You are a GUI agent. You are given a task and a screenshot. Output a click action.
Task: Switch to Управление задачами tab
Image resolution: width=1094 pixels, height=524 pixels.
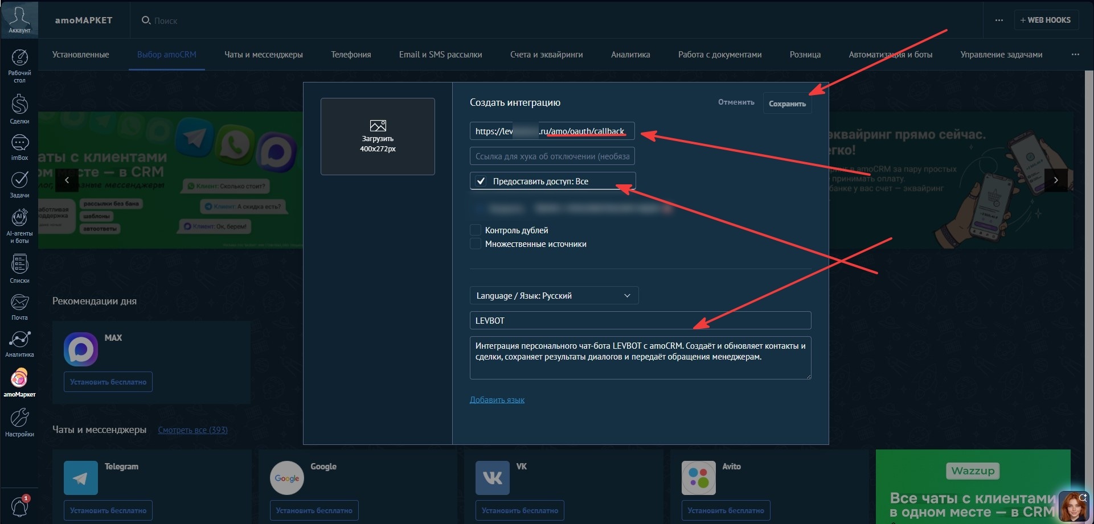click(x=1001, y=55)
